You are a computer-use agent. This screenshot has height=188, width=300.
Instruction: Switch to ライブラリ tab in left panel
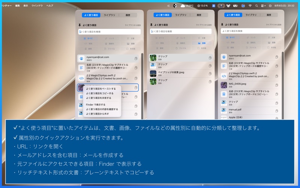(x=109, y=15)
